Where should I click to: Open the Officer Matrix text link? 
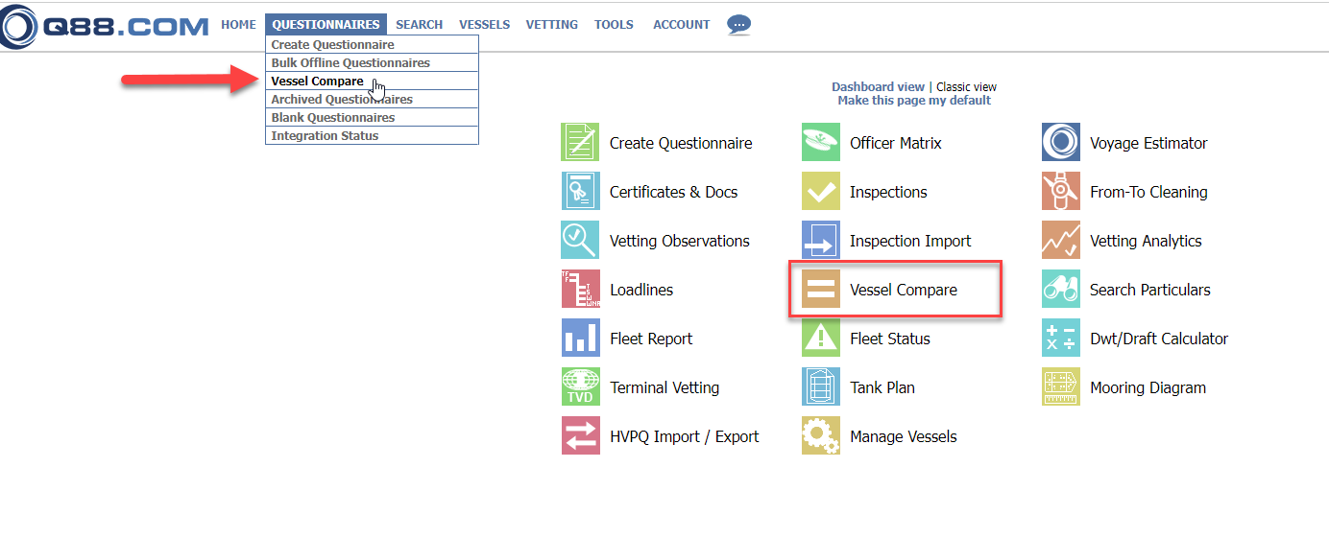click(896, 143)
